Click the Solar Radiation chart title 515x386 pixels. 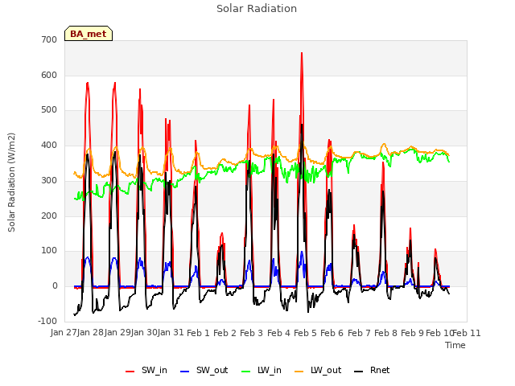[x=257, y=9]
